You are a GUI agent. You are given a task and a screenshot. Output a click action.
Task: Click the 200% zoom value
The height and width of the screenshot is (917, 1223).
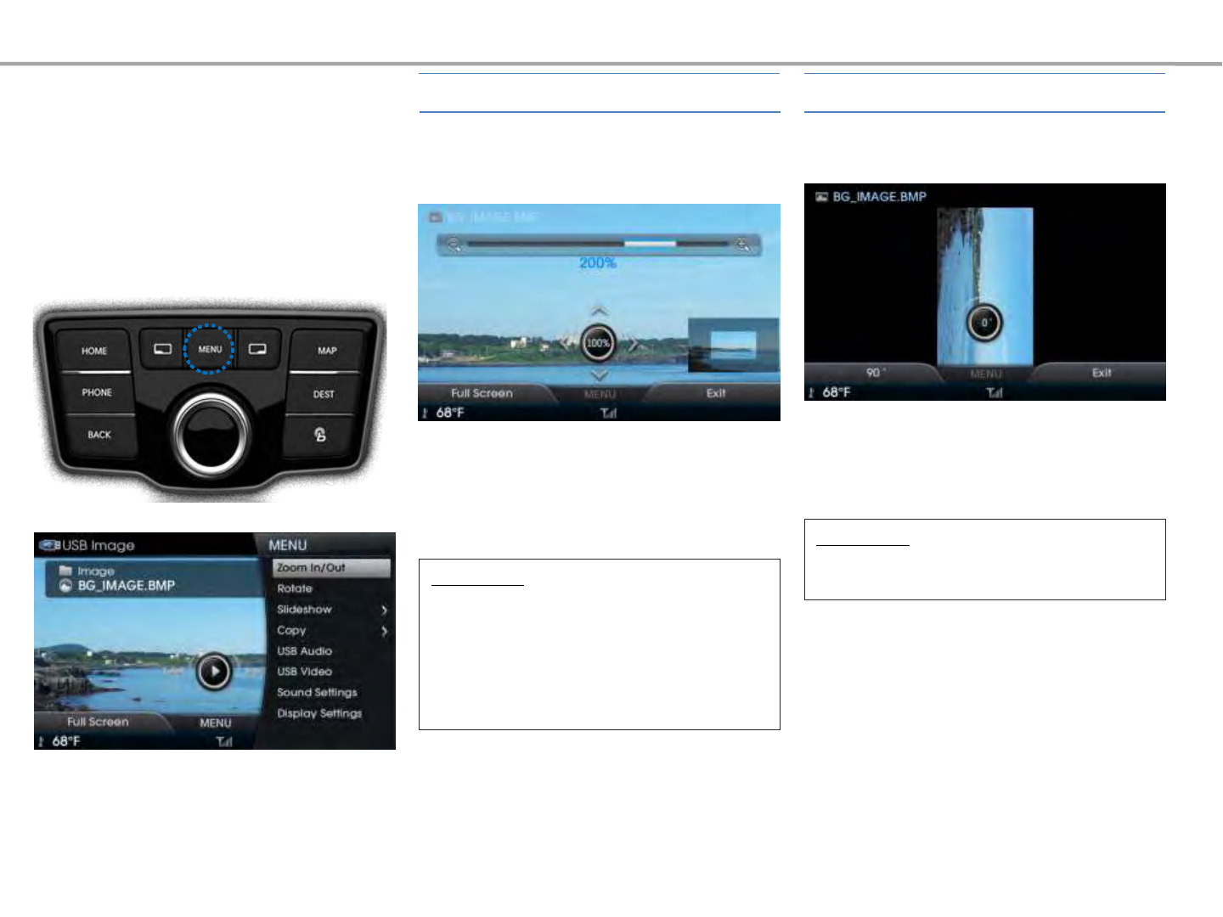click(598, 263)
